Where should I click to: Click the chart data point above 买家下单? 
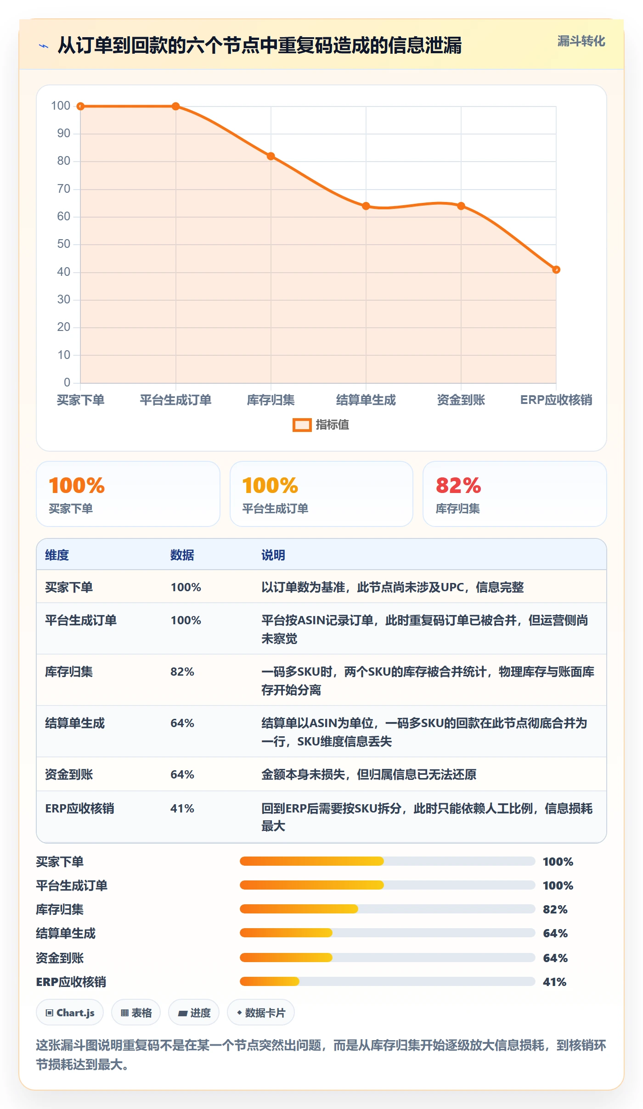click(x=80, y=106)
